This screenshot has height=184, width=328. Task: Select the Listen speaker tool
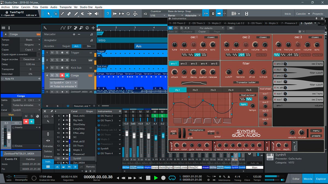point(96,13)
